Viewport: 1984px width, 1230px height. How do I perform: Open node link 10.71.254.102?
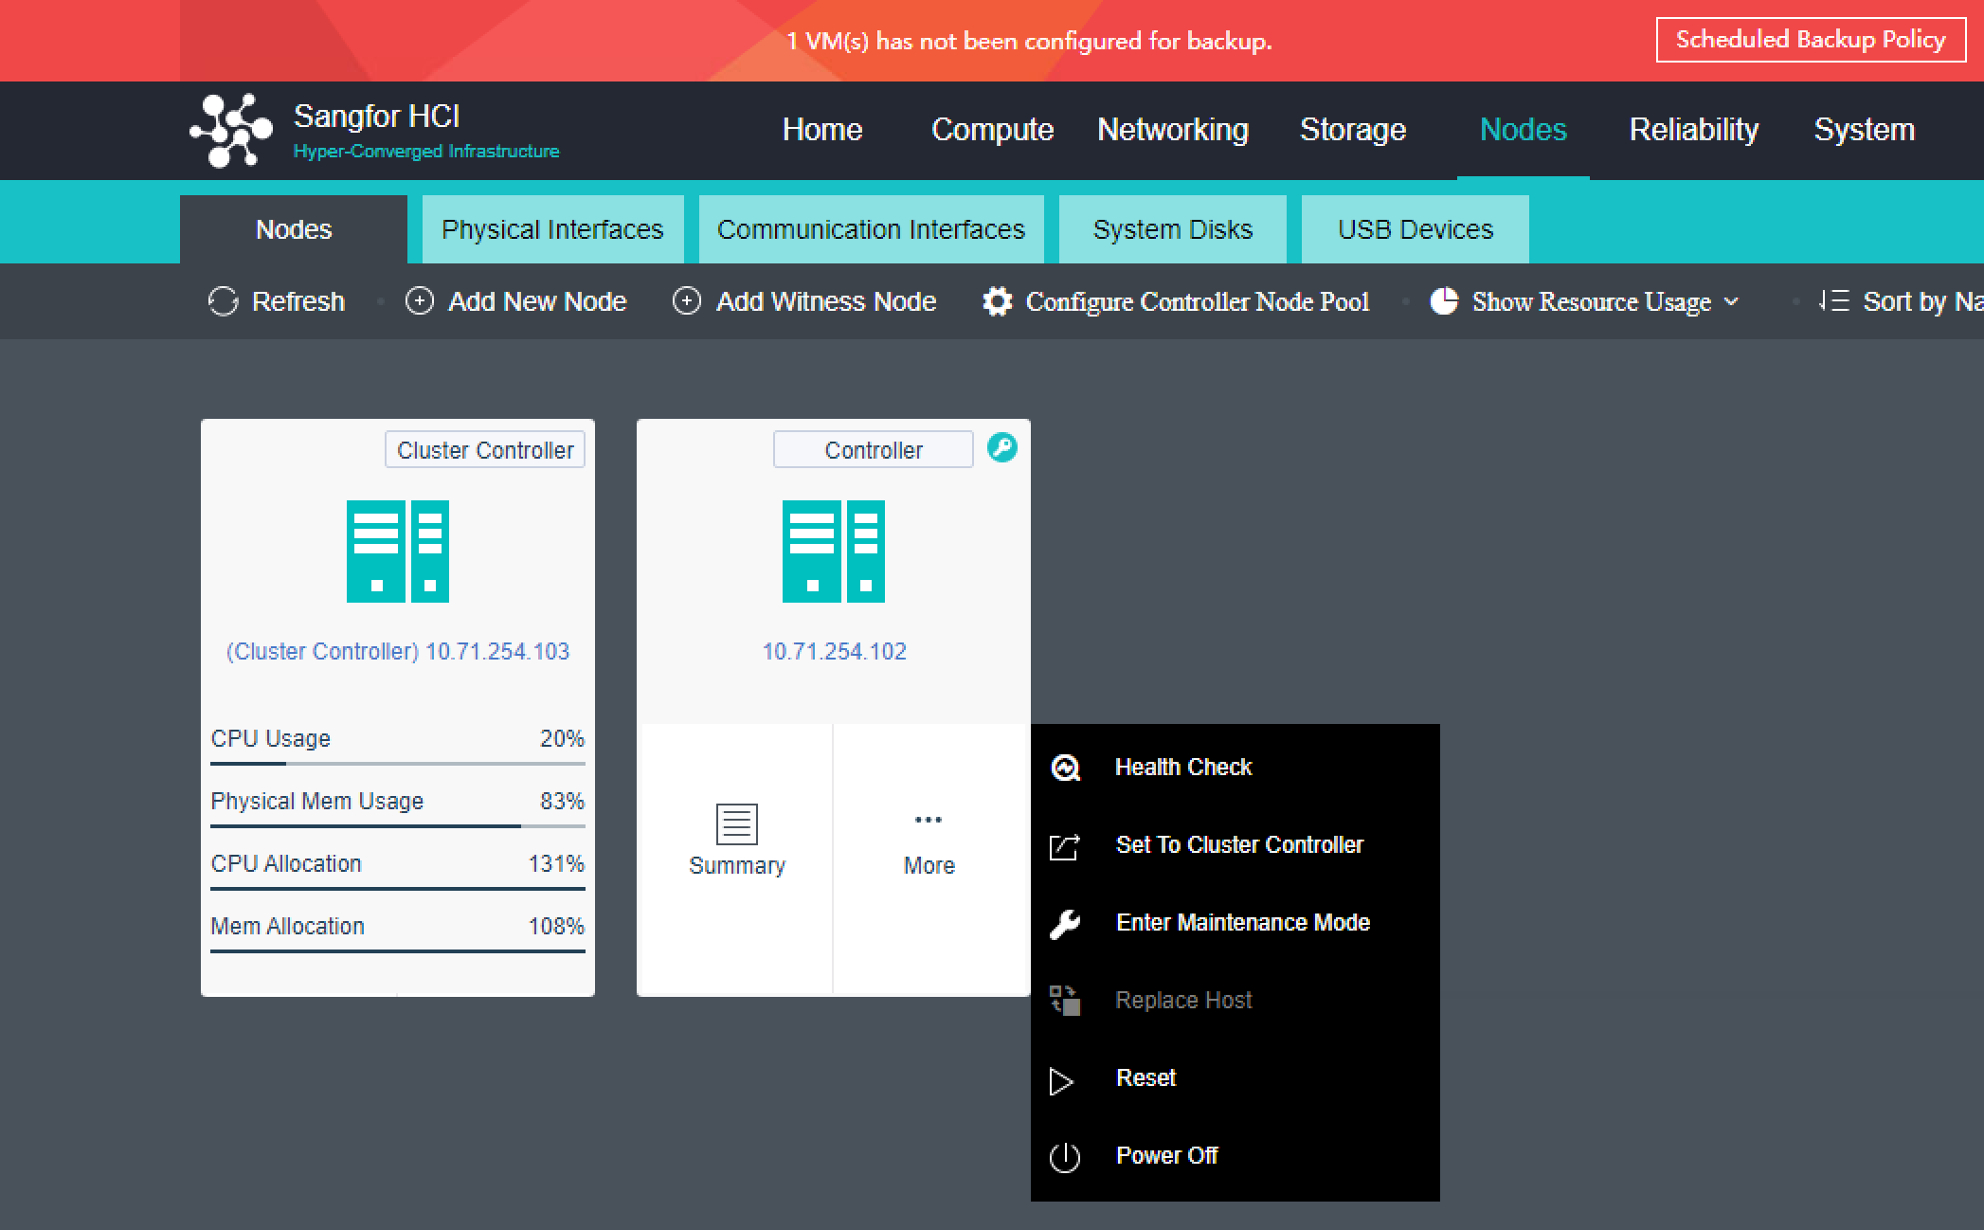[834, 651]
